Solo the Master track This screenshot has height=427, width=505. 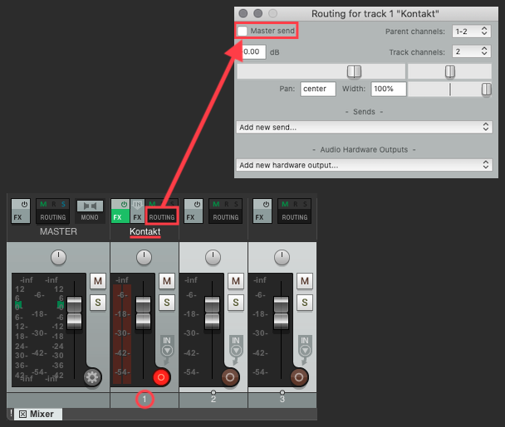[98, 303]
